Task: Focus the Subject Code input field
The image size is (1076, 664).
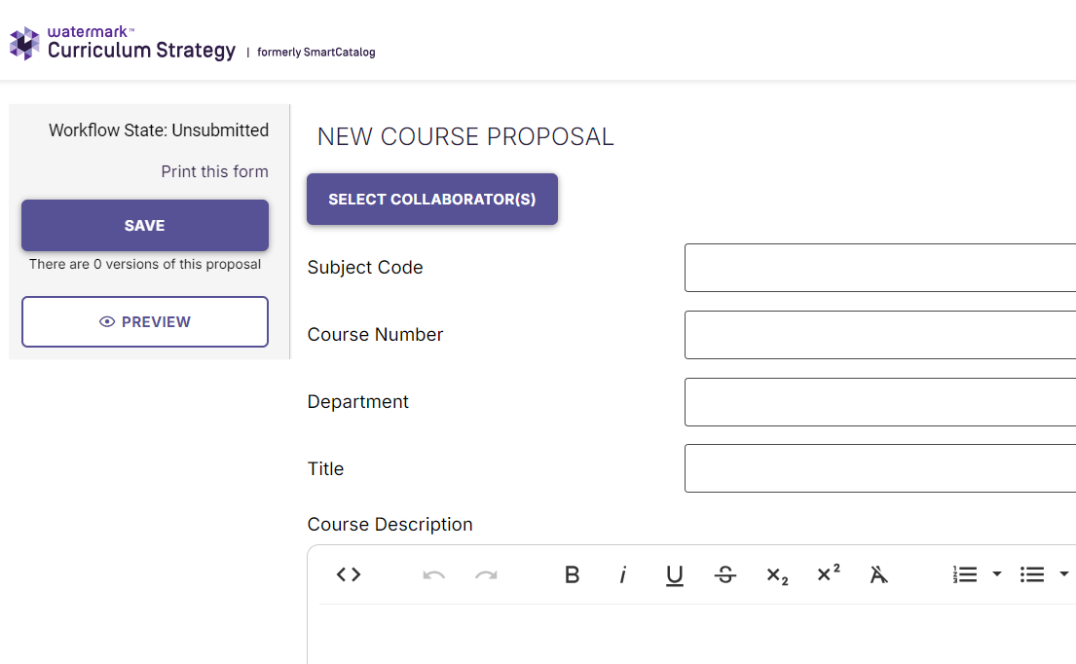Action: point(880,268)
